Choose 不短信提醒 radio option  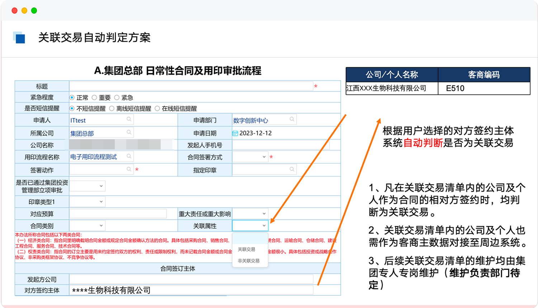[x=72, y=108]
